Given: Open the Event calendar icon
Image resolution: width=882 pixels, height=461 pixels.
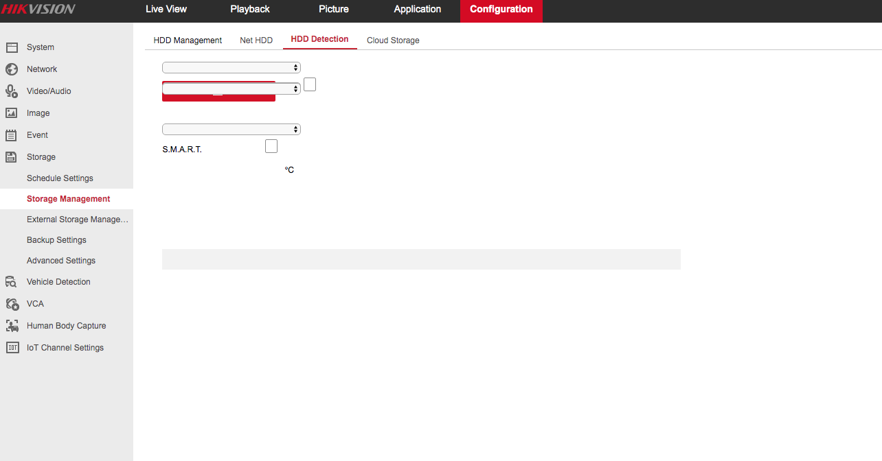Looking at the screenshot, I should coord(12,135).
